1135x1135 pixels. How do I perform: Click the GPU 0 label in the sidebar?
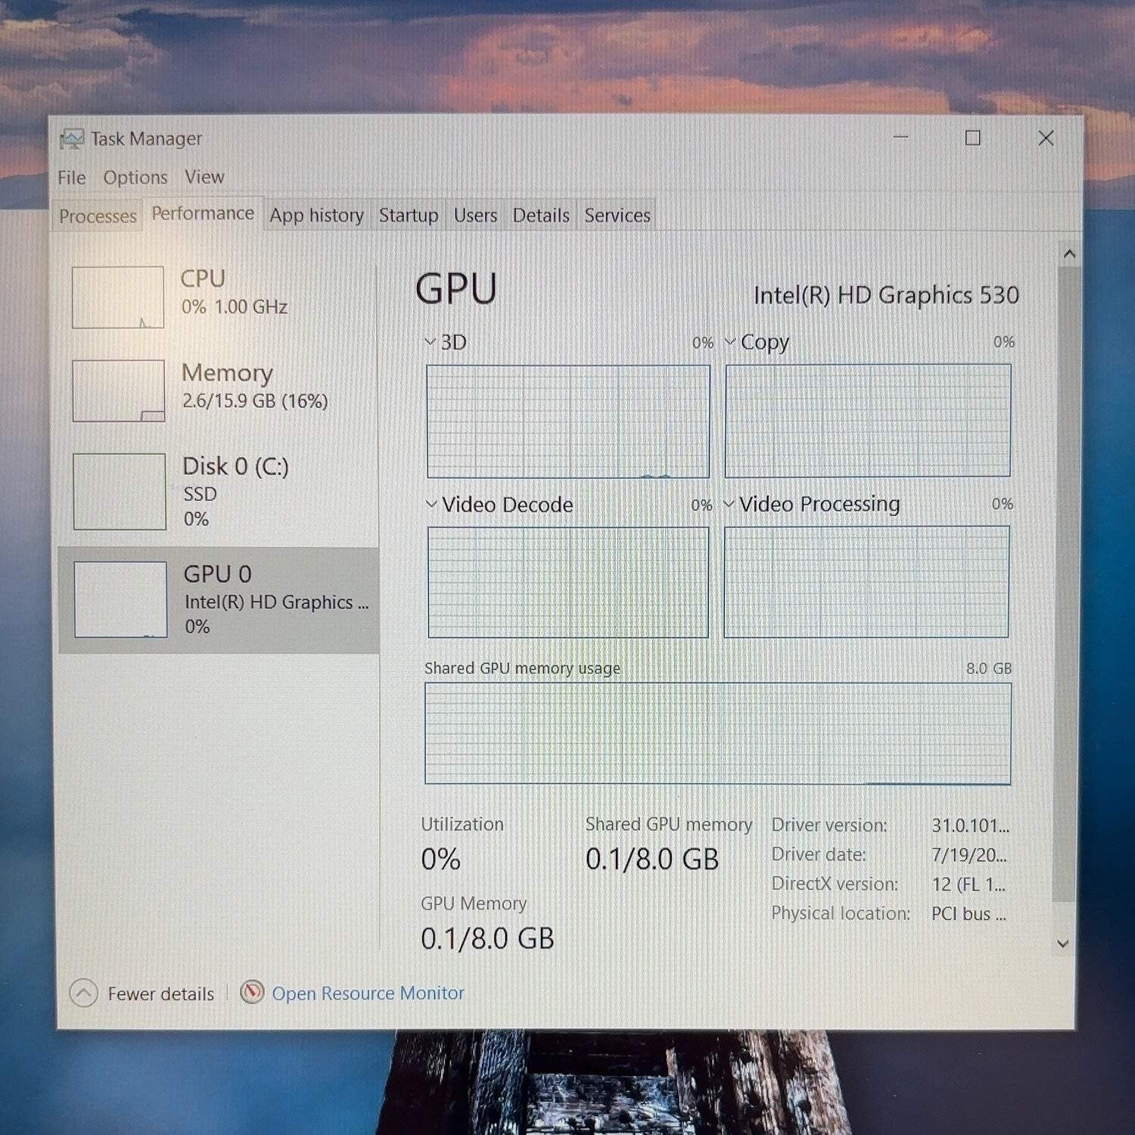click(217, 574)
